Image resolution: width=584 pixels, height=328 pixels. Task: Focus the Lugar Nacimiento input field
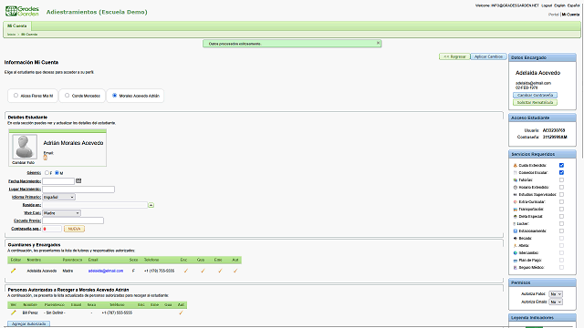78,190
